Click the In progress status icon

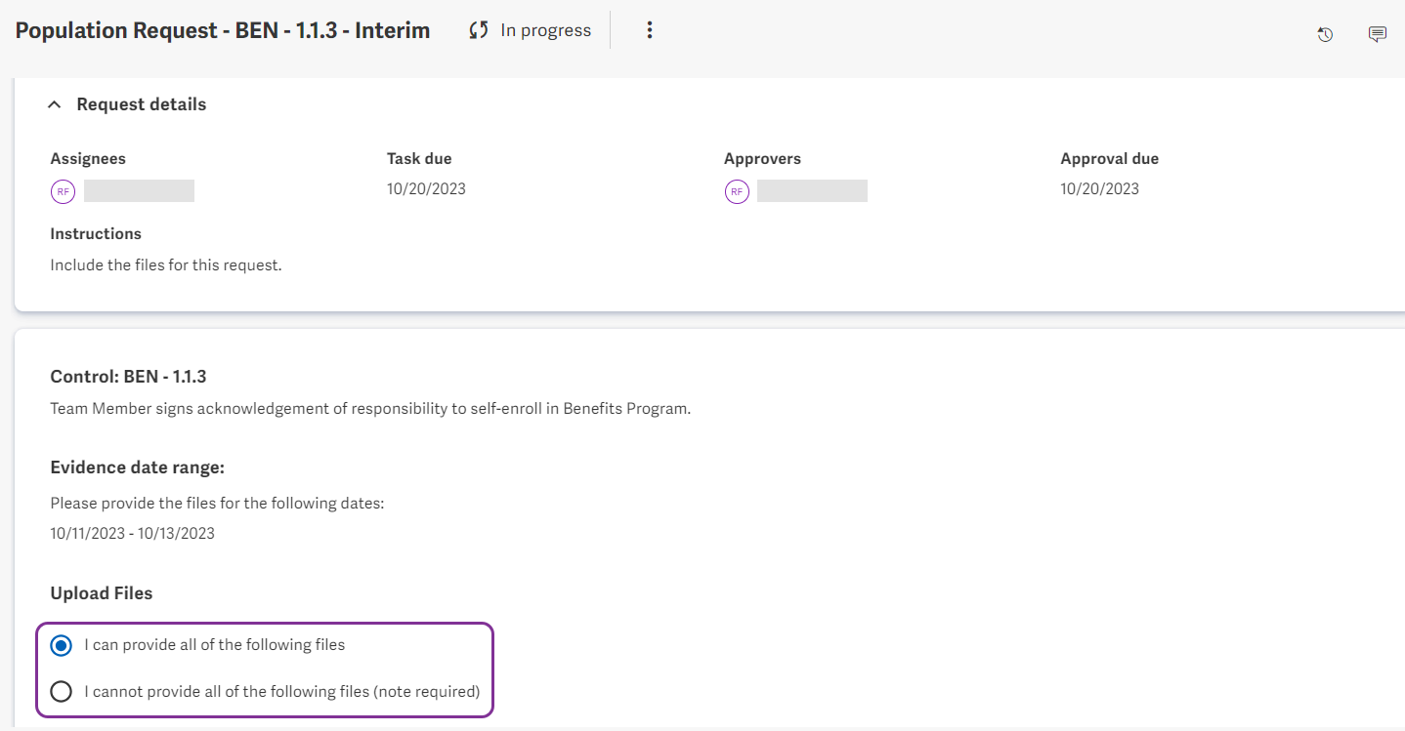tap(477, 29)
